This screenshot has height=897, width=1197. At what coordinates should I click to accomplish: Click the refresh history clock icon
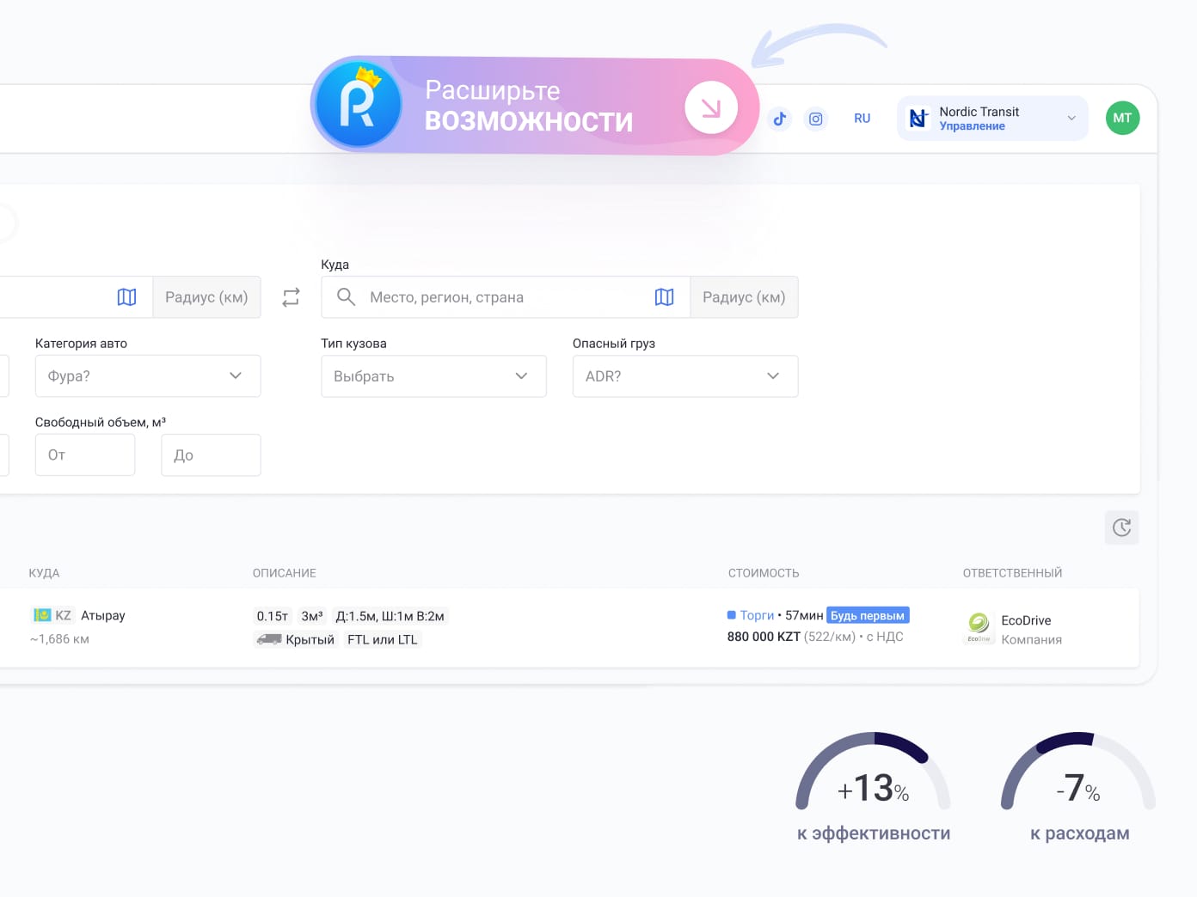pyautogui.click(x=1121, y=528)
